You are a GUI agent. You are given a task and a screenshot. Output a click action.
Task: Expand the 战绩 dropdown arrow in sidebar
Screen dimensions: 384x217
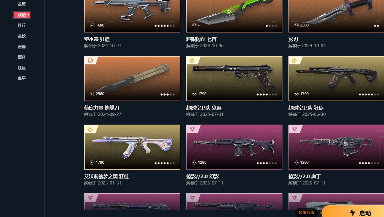pyautogui.click(x=28, y=15)
